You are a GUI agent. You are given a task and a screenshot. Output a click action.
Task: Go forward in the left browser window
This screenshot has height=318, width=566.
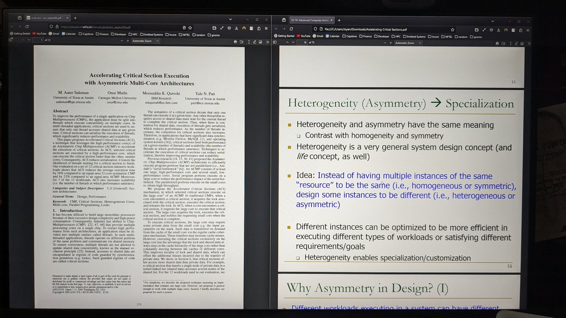pos(19,27)
